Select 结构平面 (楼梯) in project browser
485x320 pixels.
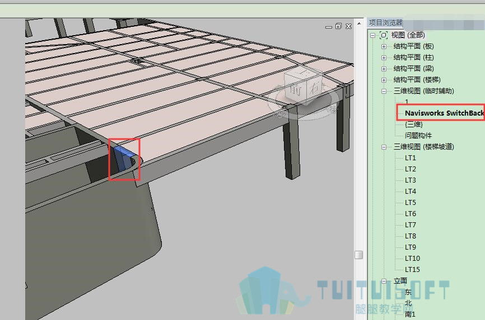tap(417, 80)
